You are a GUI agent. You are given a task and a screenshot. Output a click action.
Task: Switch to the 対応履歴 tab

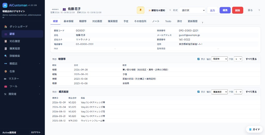click(x=97, y=21)
